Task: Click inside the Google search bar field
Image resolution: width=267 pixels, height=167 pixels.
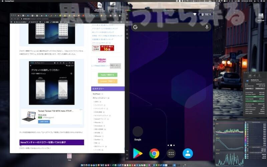Action: (x=171, y=27)
